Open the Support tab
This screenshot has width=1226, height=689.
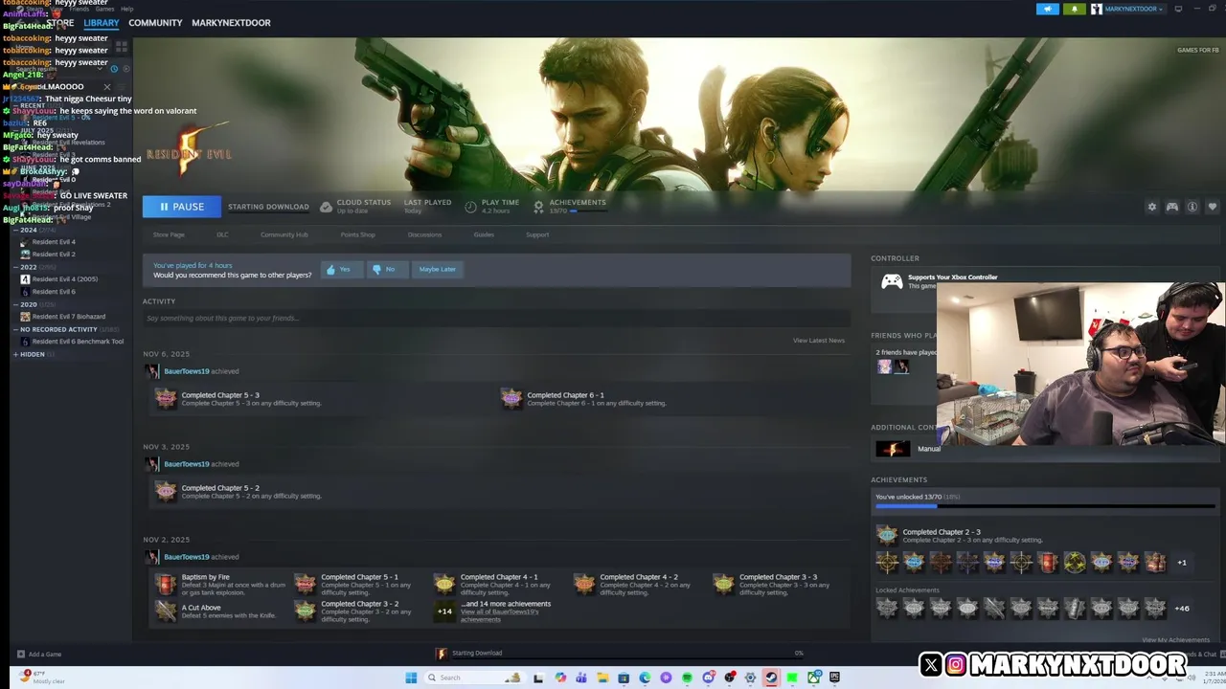(x=537, y=234)
